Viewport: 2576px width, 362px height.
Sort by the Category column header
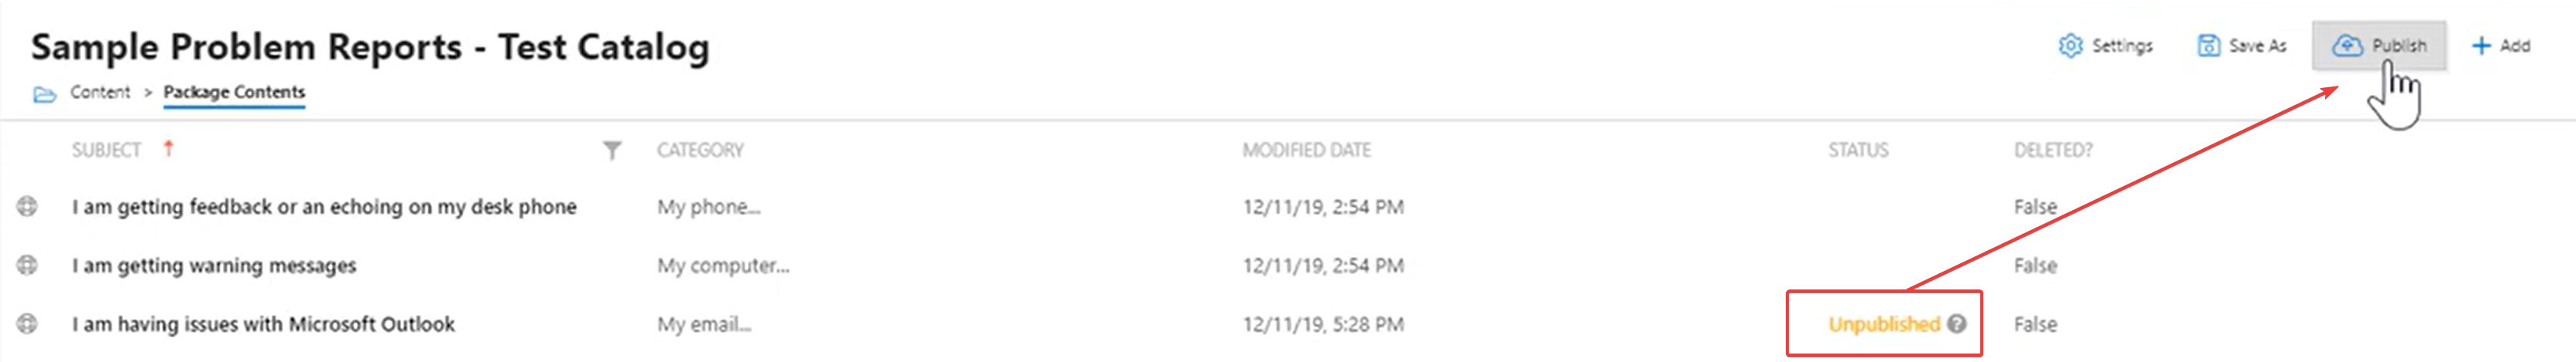point(700,150)
